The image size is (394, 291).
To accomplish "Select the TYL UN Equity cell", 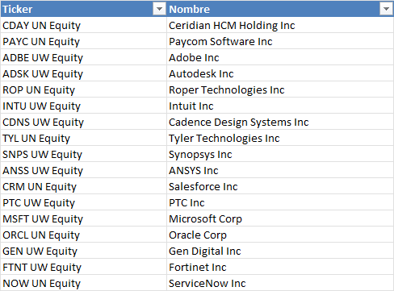I will pos(83,138).
